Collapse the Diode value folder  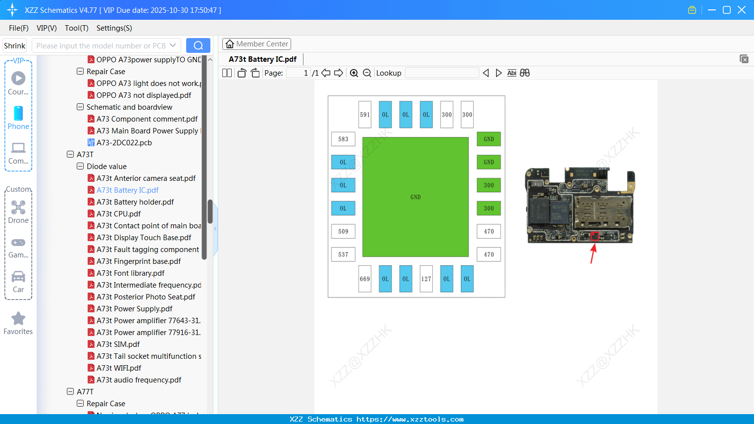pos(80,167)
